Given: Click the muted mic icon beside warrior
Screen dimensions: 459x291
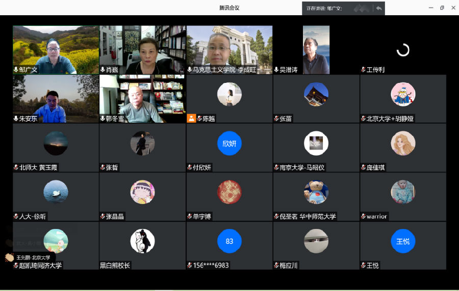Looking at the screenshot, I should tap(363, 216).
